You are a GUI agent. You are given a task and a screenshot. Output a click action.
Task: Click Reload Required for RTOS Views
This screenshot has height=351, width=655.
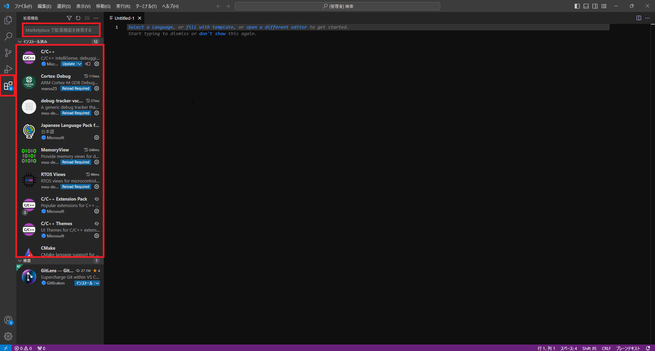point(76,187)
